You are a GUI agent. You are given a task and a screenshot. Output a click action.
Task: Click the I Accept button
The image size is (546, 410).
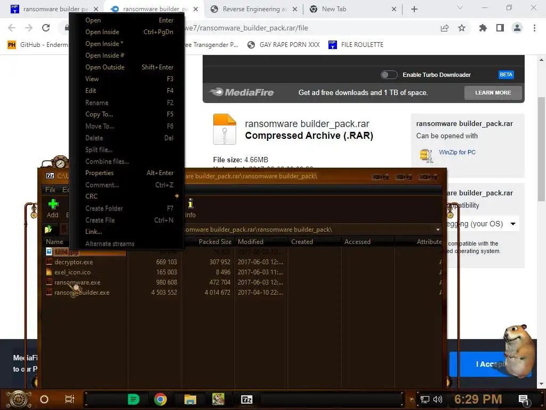click(x=491, y=364)
